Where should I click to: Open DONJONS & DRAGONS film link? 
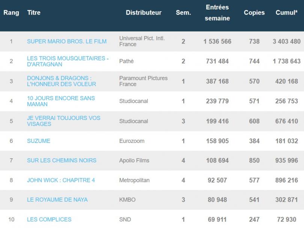pyautogui.click(x=62, y=81)
